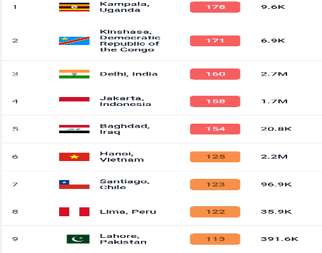The width and height of the screenshot is (322, 253).
Task: Click the red 154 AQI badge
Action: (215, 129)
